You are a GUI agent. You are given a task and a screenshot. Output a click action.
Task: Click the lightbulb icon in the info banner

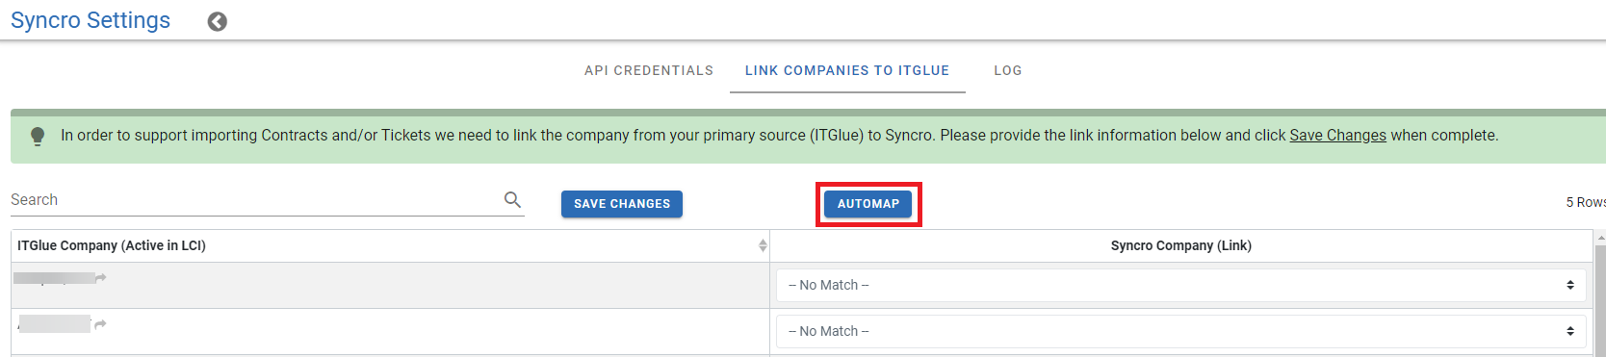pyautogui.click(x=38, y=136)
